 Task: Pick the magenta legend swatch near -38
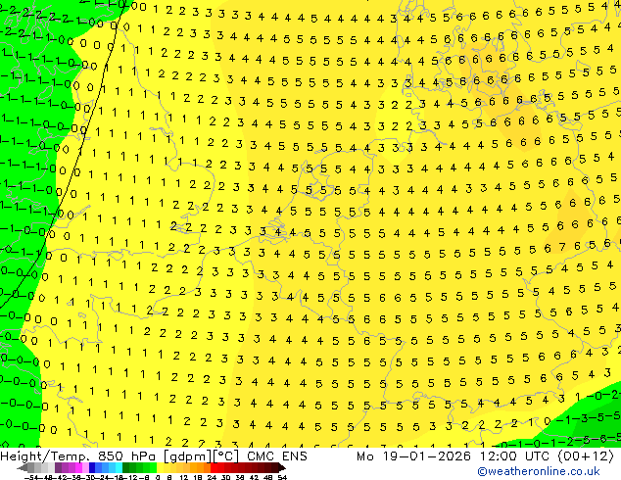point(78,468)
